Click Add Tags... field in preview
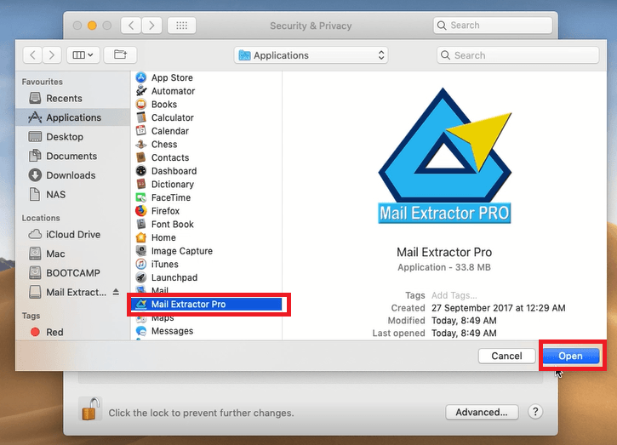Image resolution: width=617 pixels, height=445 pixels. click(454, 295)
